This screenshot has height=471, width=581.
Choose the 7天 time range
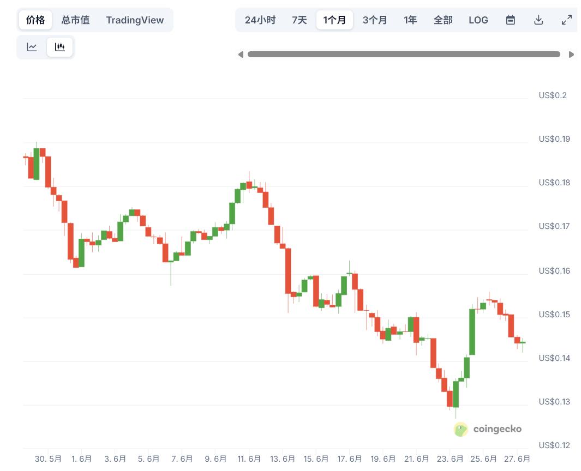pyautogui.click(x=300, y=20)
